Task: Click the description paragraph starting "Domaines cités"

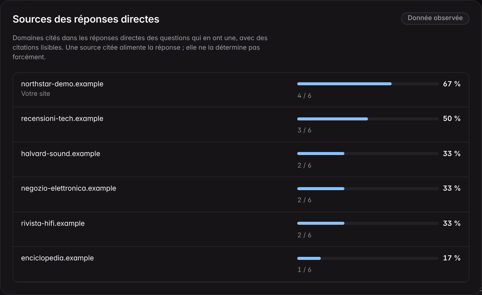Action: (x=140, y=47)
